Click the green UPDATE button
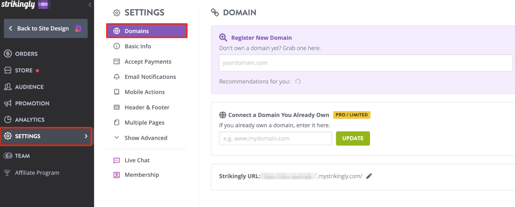The height and width of the screenshot is (207, 515). point(353,138)
